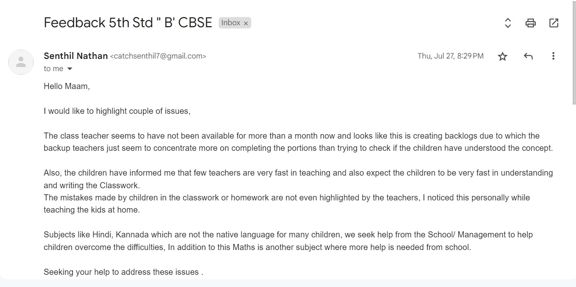Click the expand all arrows icon
Viewport: 576px width, 287px height.
coord(507,23)
